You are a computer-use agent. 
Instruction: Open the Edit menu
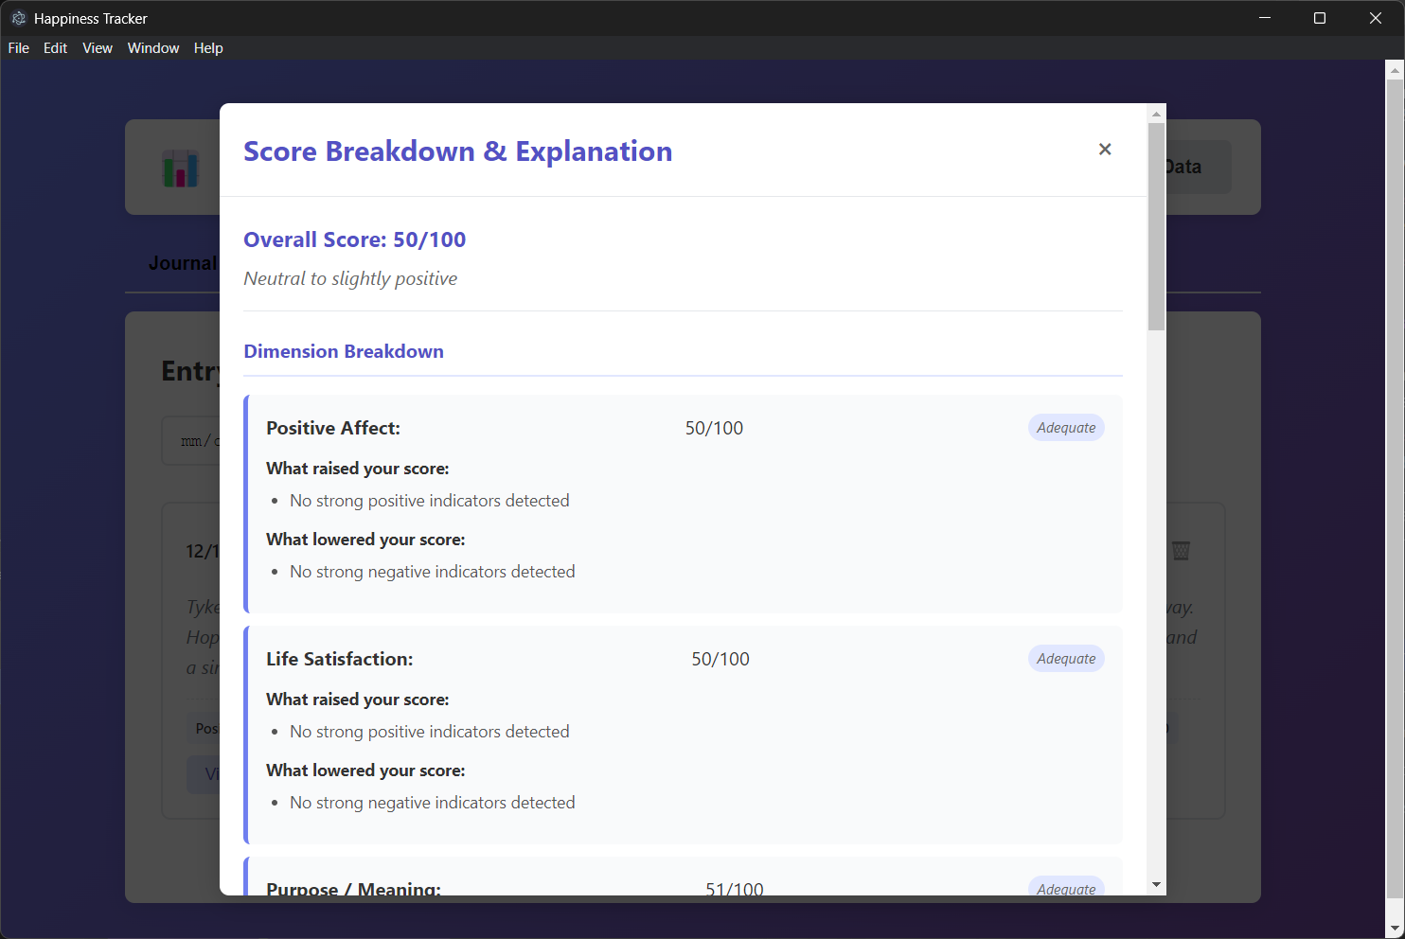coord(56,48)
